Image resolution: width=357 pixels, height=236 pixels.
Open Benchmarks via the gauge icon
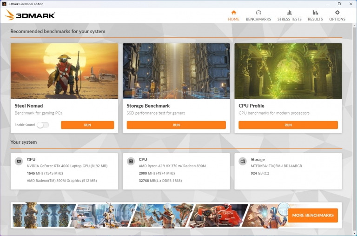(x=258, y=13)
